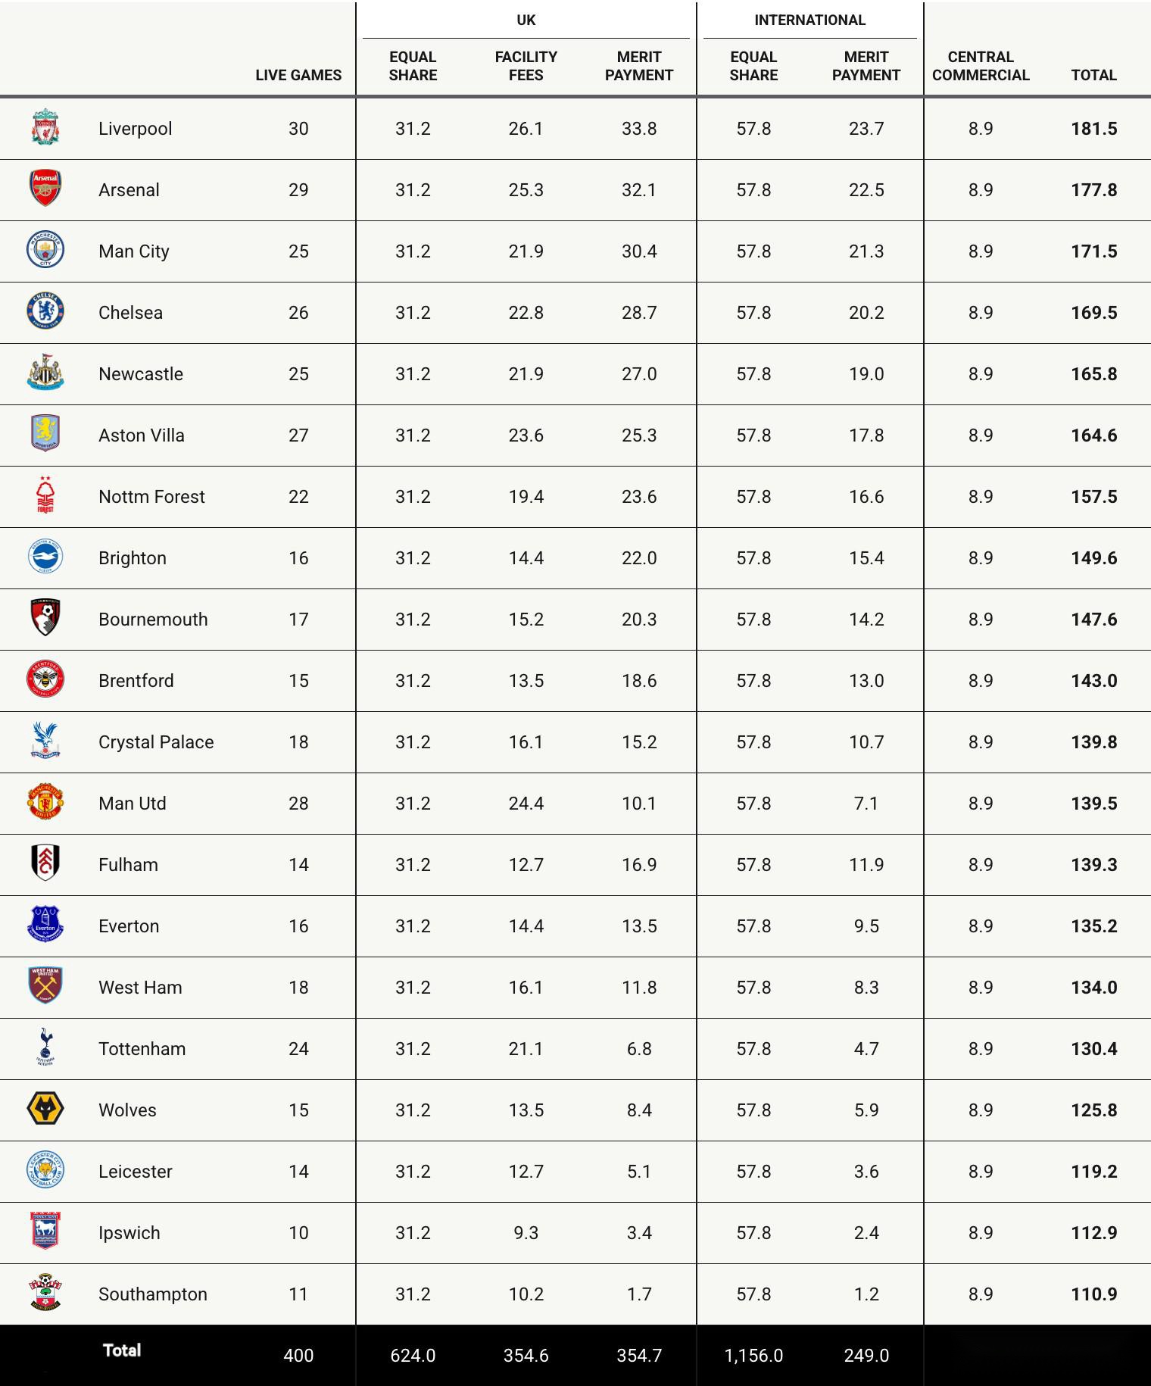
Task: Select the FACILITY FEES column header
Action: (x=526, y=66)
